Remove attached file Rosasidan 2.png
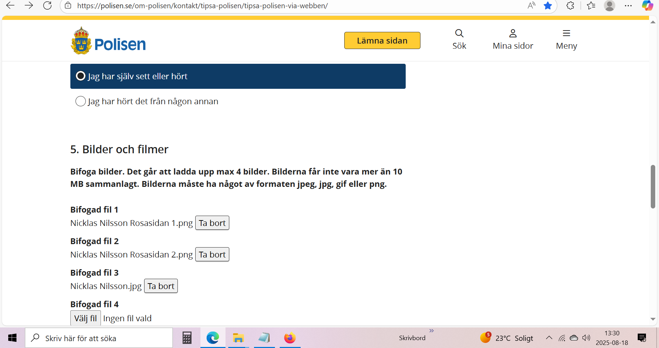The width and height of the screenshot is (659, 348). [212, 254]
